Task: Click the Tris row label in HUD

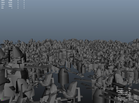Action: [3, 6]
